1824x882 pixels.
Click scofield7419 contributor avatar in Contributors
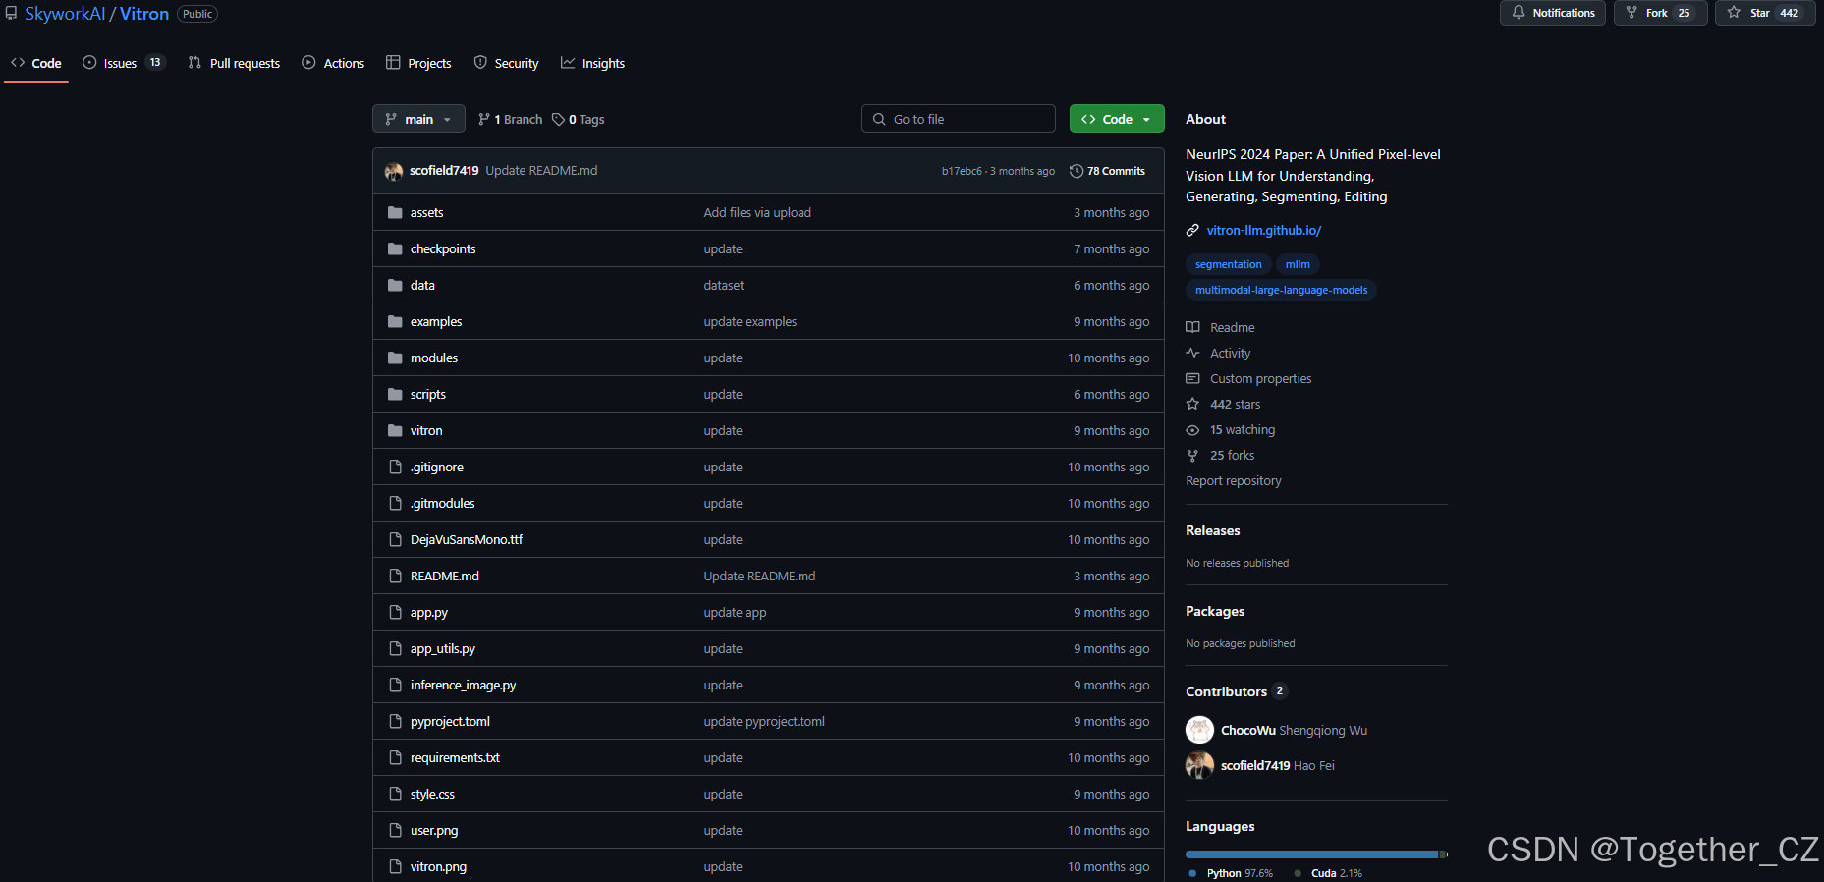[x=1199, y=765]
